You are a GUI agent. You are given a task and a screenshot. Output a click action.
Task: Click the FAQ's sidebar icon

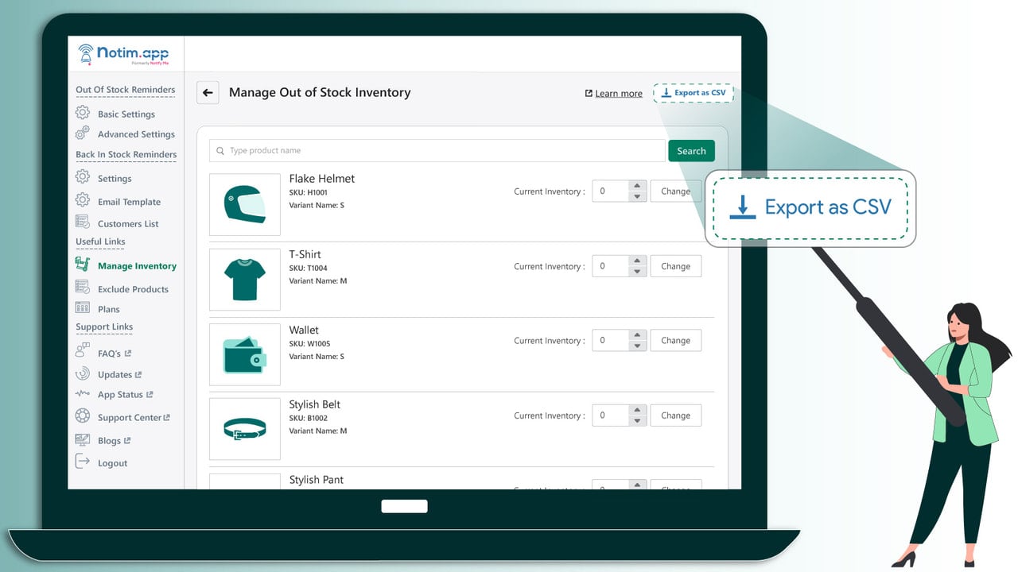pos(83,351)
